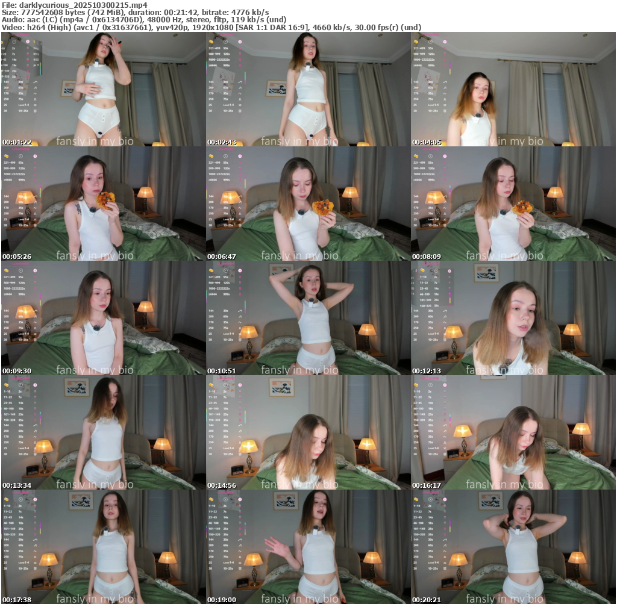Click the file name darklycurious_202510300215.mp4 line
This screenshot has height=604, width=617.
point(75,5)
